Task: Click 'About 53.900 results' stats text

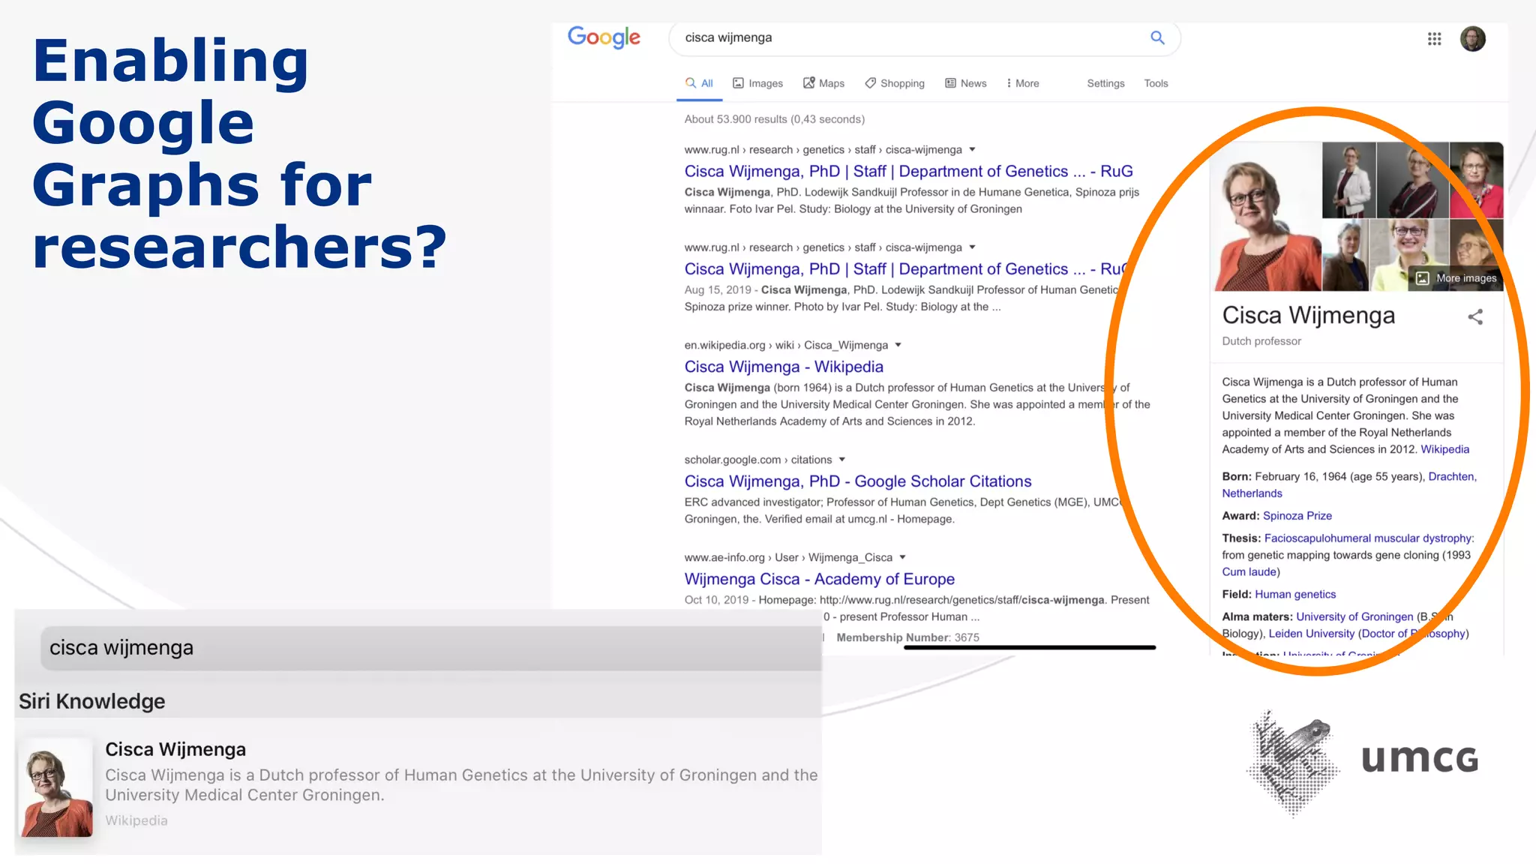Action: pos(774,119)
